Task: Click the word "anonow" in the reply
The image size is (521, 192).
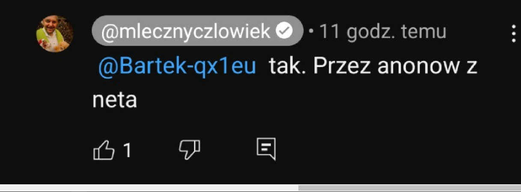Action: [x=412, y=67]
